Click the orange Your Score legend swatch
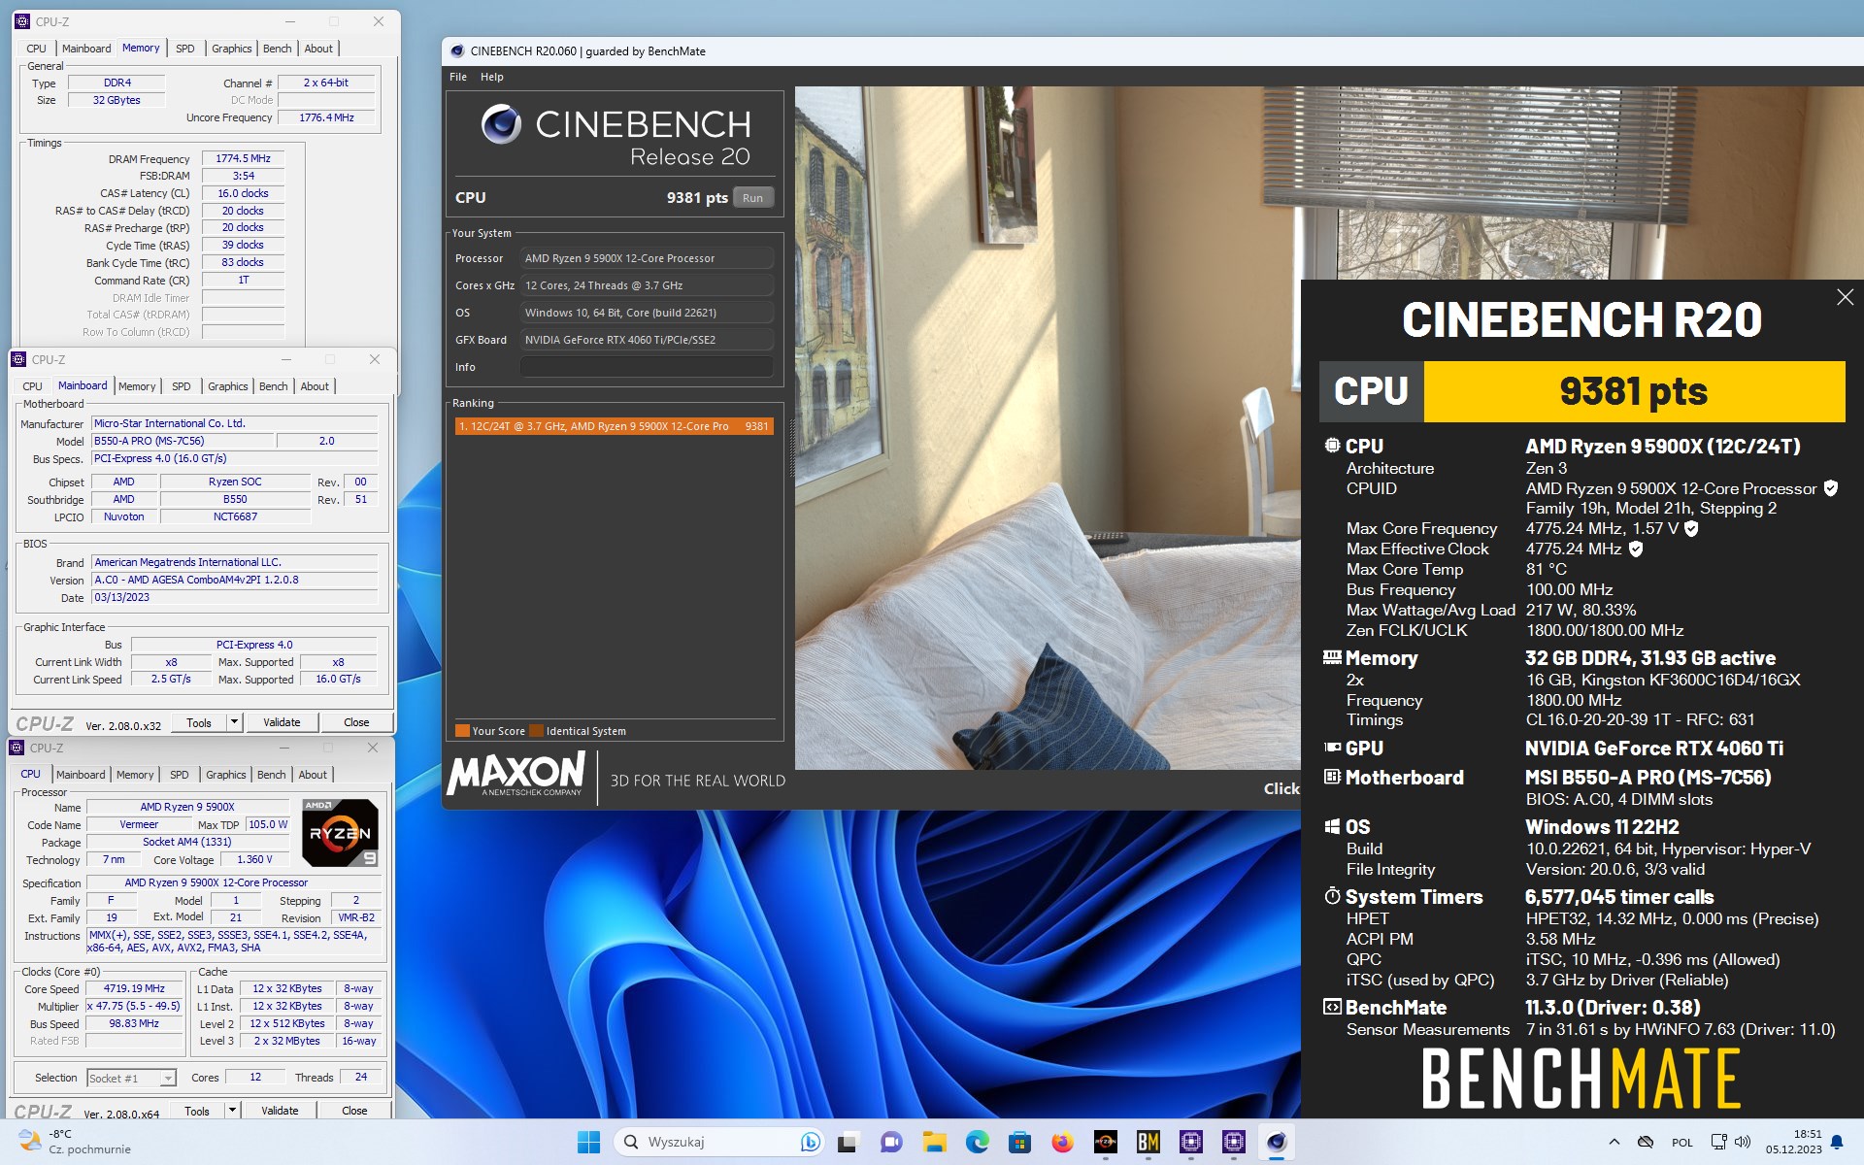 coord(462,731)
